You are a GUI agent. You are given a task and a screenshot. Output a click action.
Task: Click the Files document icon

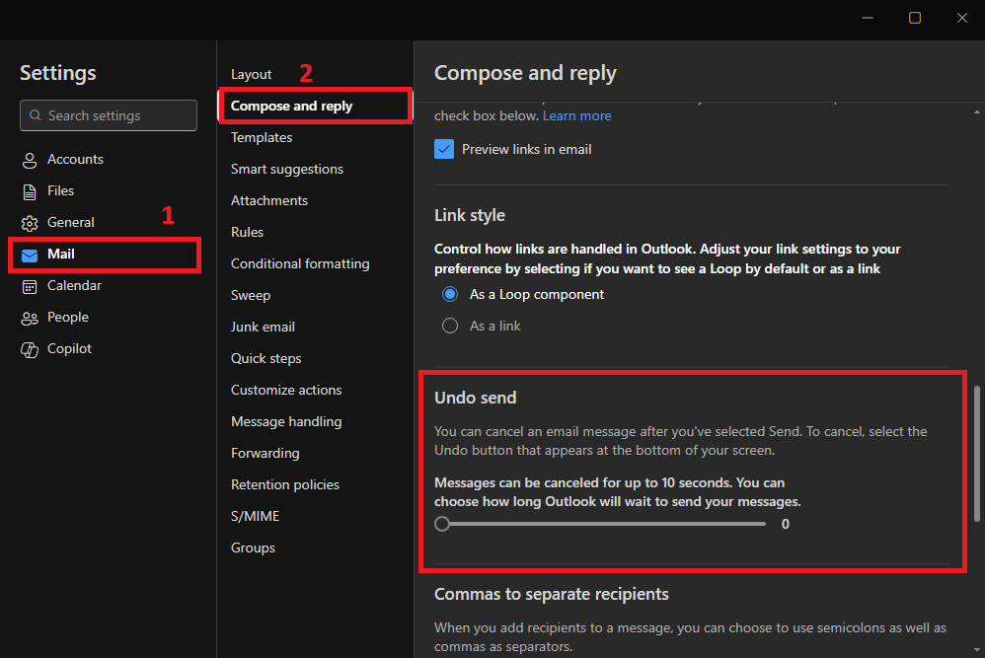30,191
